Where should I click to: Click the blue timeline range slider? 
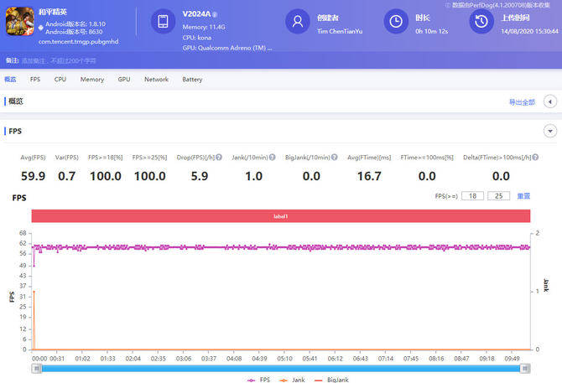[281, 368]
